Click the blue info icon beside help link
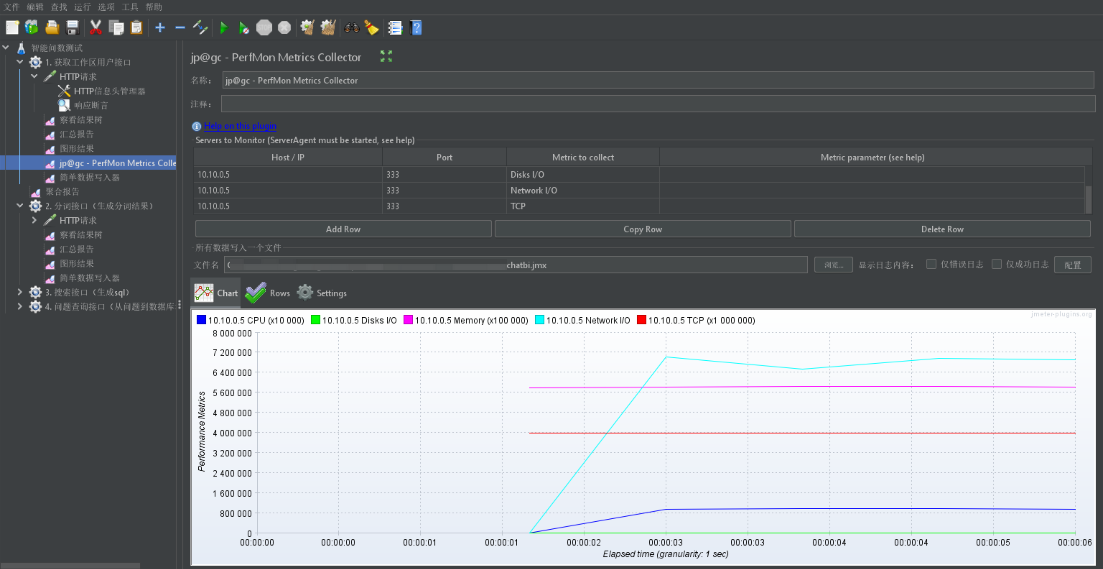Viewport: 1103px width, 569px height. point(196,126)
